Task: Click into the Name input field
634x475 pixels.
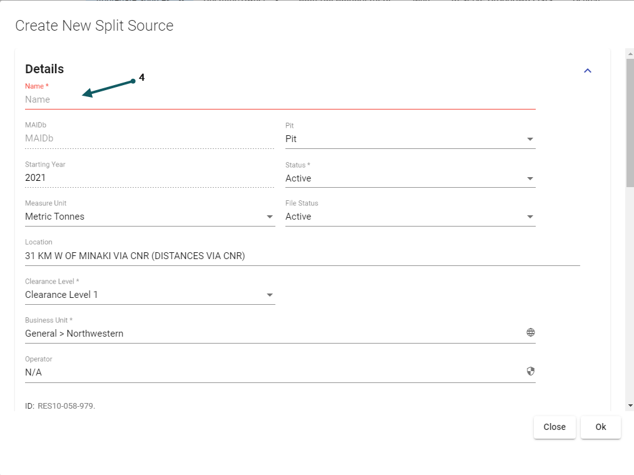Action: [x=279, y=100]
